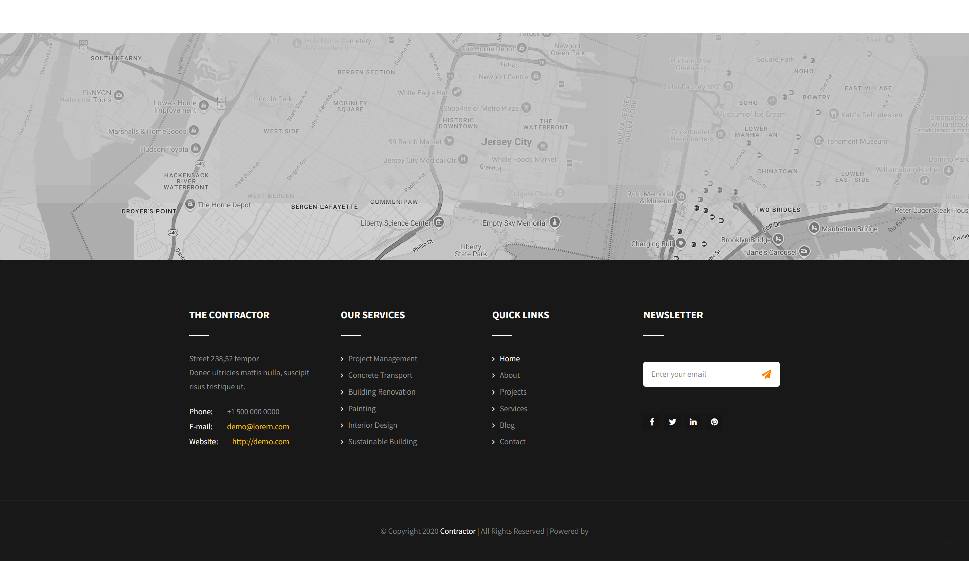Click the Building Renovation service link

[x=382, y=391]
